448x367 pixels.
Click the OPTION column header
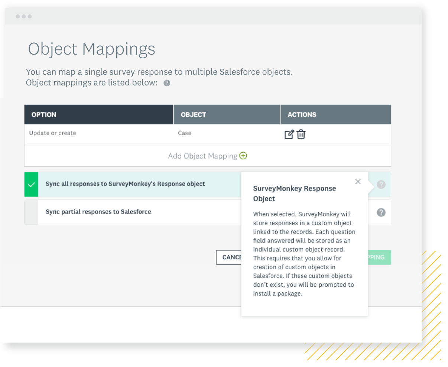click(x=99, y=114)
